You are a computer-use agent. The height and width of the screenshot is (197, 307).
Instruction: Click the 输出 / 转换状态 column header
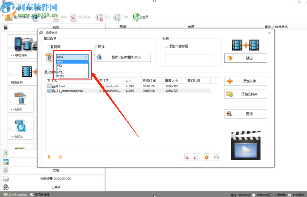tap(276, 27)
